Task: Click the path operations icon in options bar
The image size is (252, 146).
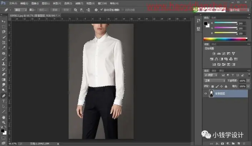Action: pyautogui.click(x=75, y=10)
